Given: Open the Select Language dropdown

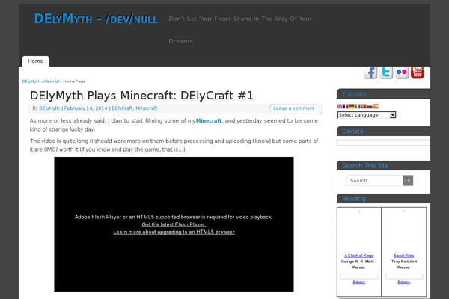Looking at the screenshot, I should [367, 115].
